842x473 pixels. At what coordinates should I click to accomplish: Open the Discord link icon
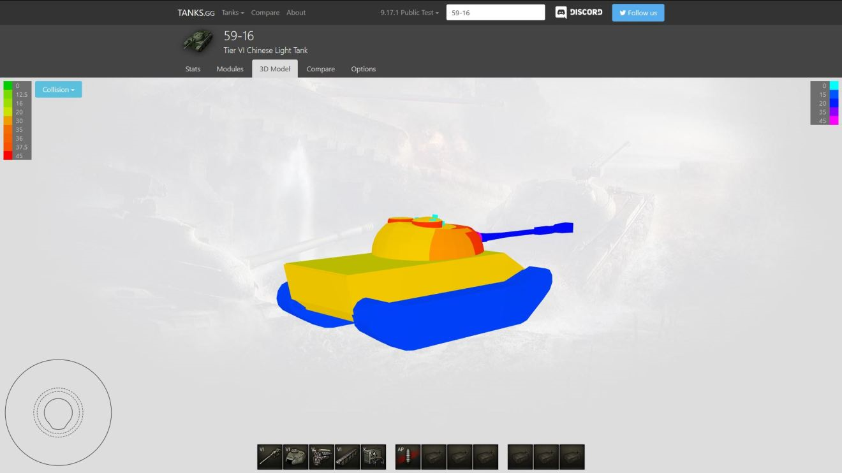579,13
